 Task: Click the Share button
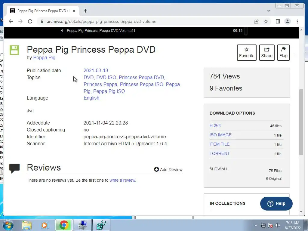point(267,53)
